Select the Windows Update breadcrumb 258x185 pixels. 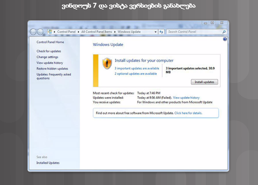[x=130, y=32]
